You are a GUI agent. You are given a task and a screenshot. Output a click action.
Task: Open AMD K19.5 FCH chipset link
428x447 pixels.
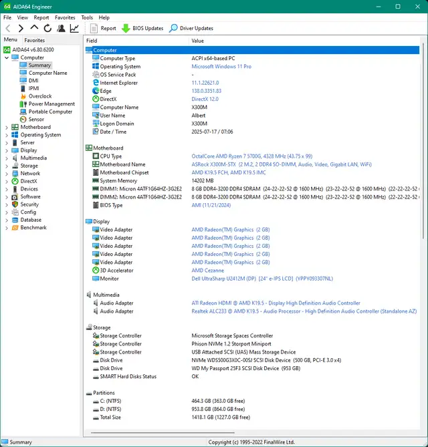[229, 172]
